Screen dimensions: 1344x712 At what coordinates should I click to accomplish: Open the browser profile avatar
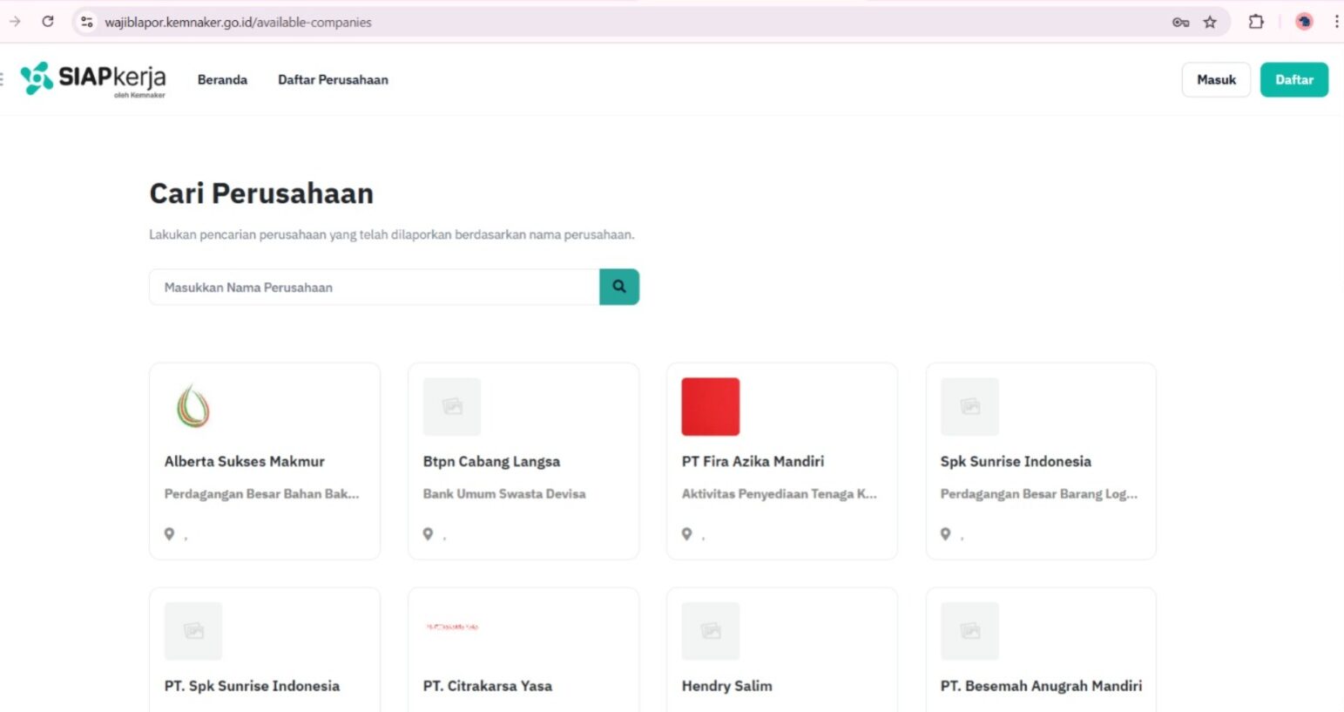coord(1304,22)
